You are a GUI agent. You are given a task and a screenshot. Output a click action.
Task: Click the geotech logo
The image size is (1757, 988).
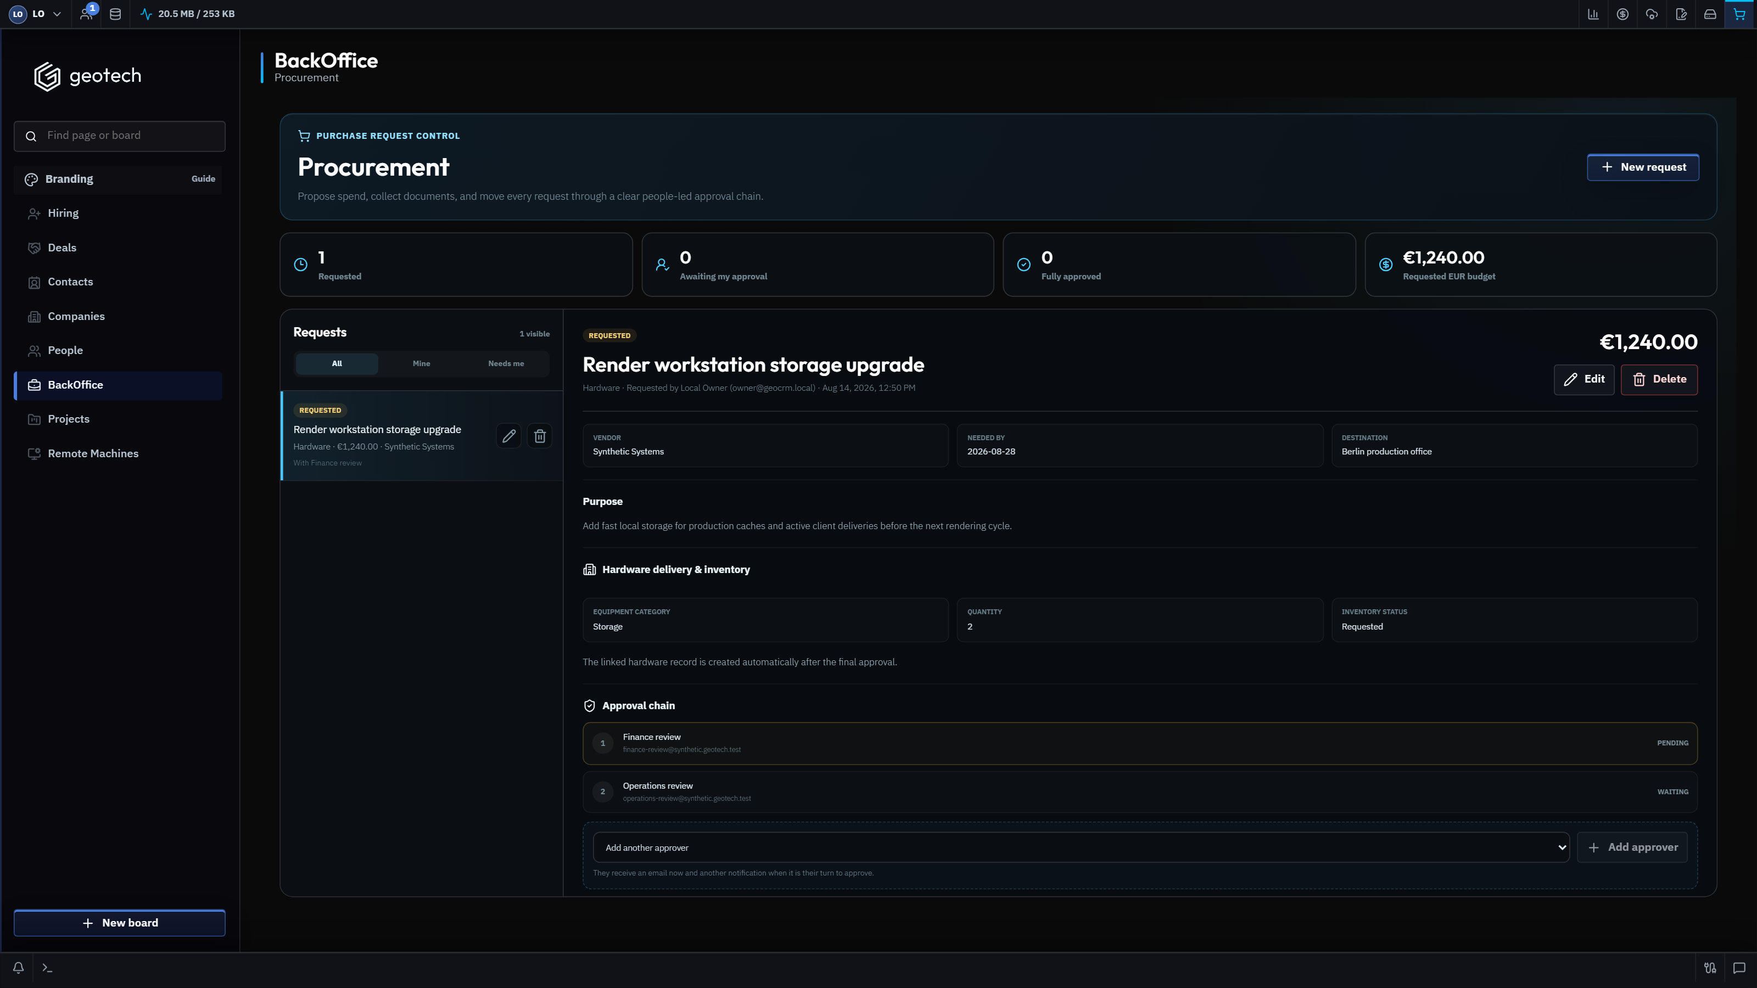coord(88,76)
